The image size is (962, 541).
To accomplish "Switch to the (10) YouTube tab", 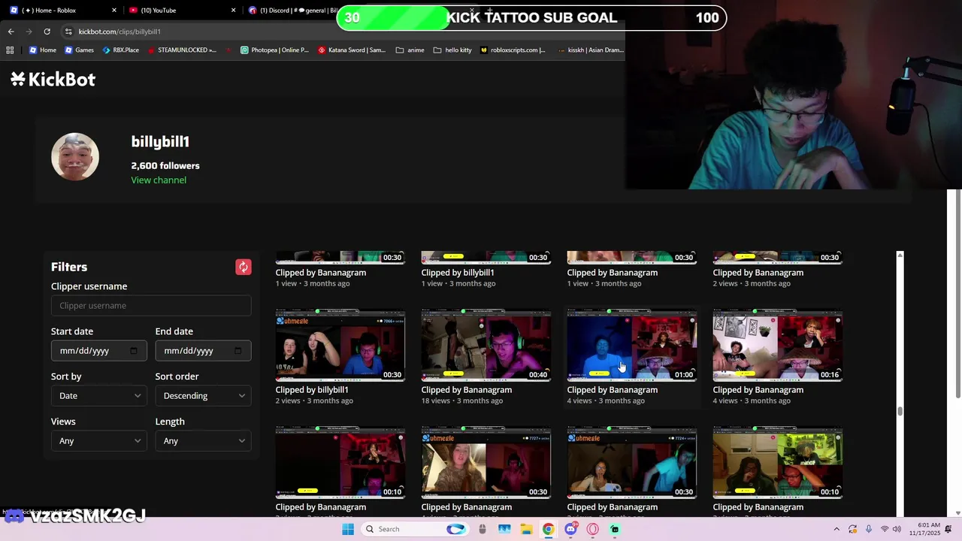I will (x=180, y=11).
